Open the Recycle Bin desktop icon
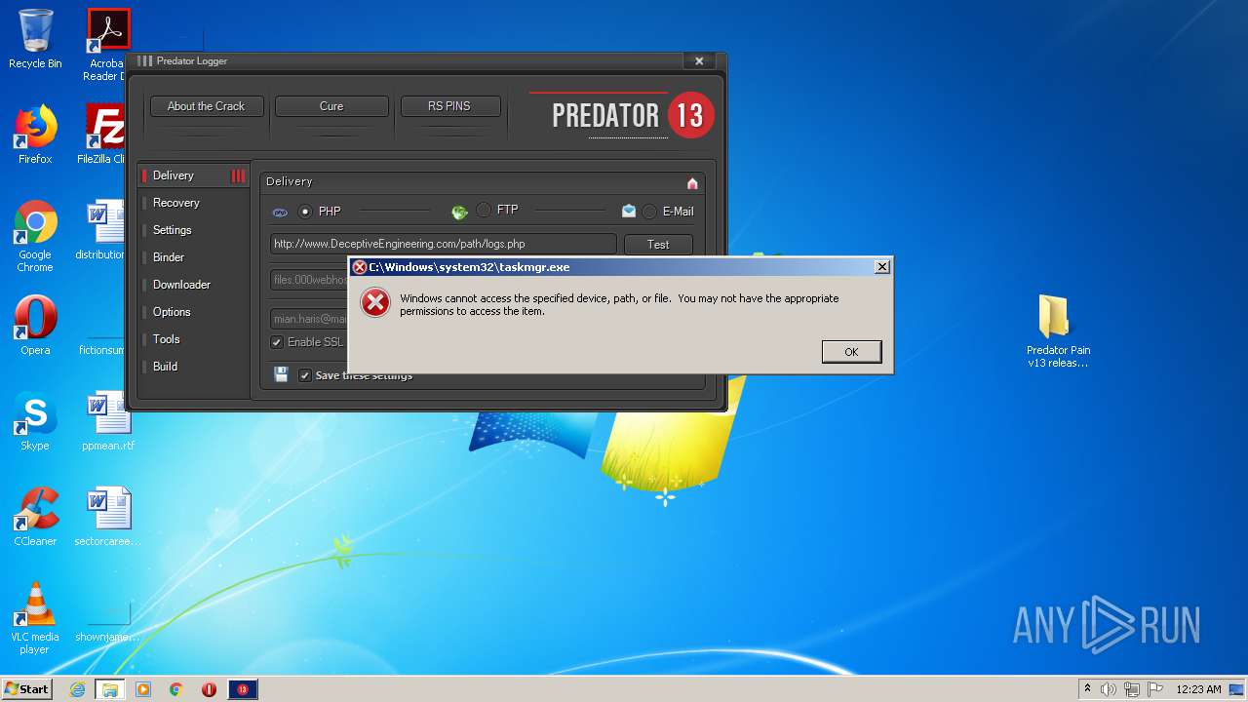The image size is (1248, 702). coord(35,39)
